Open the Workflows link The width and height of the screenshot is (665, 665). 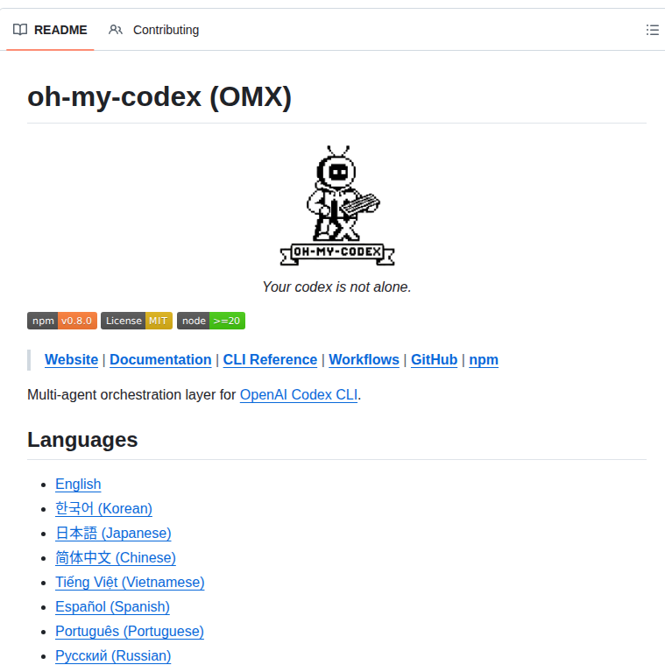tap(364, 360)
